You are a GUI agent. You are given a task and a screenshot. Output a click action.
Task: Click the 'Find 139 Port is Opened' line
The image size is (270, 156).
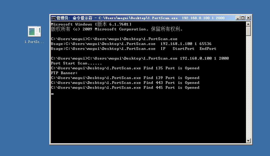(x=125, y=78)
